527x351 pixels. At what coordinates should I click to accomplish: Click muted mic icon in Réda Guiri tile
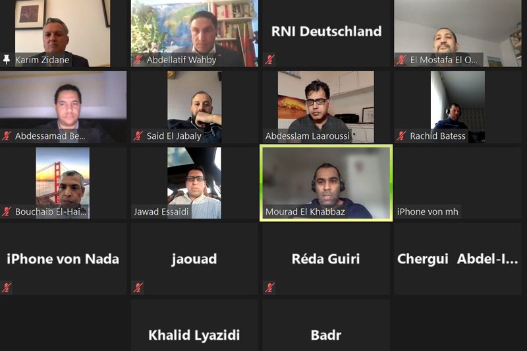269,288
